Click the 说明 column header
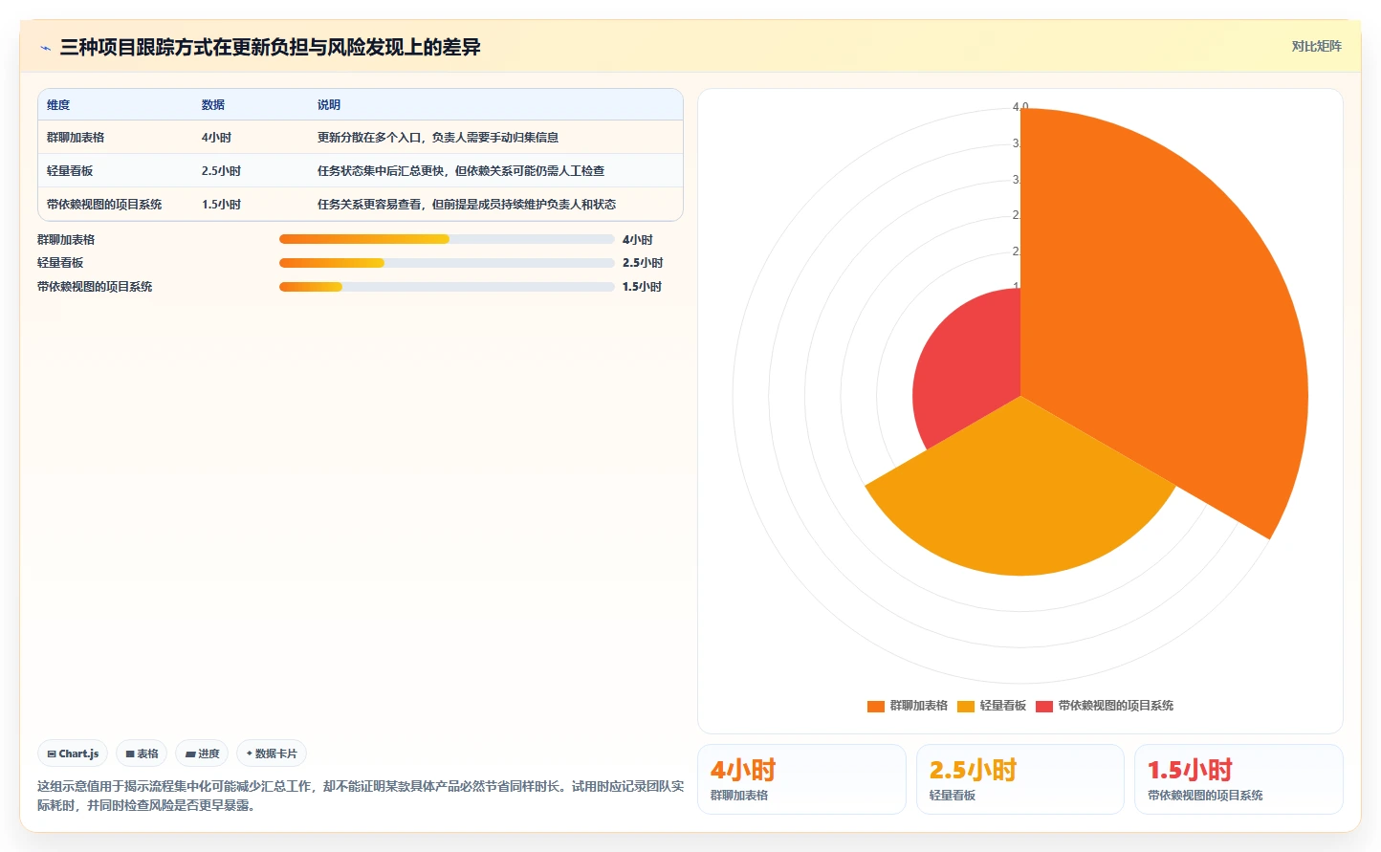 coord(329,105)
